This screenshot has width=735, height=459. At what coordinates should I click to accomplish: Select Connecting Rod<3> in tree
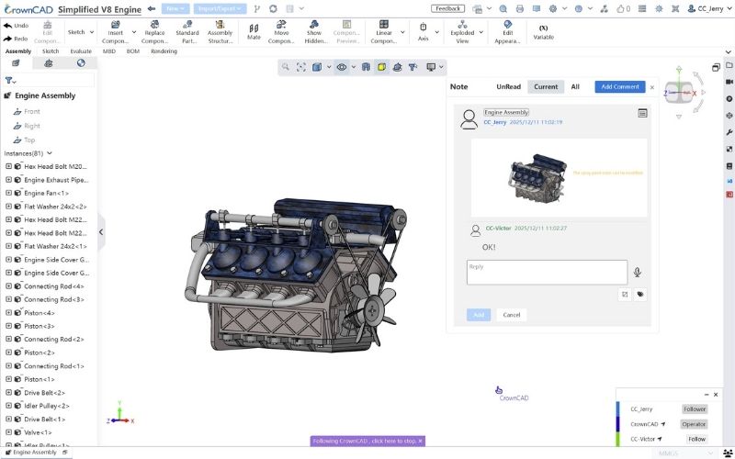tap(54, 299)
